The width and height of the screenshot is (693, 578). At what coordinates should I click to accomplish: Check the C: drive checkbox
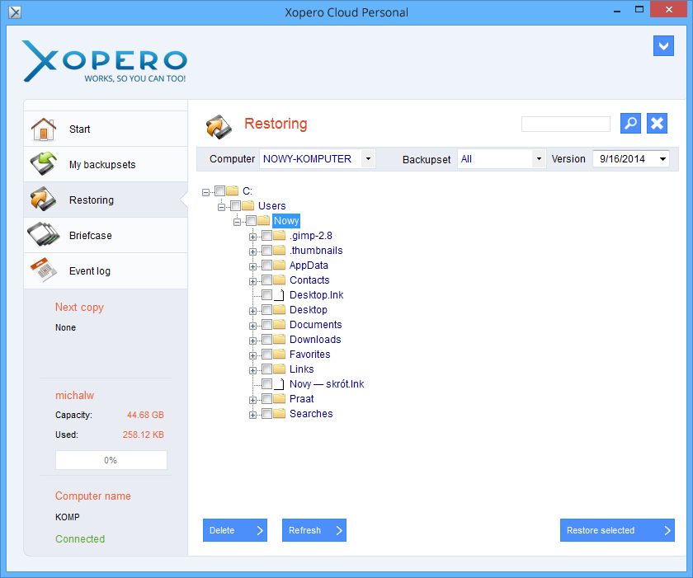coord(219,190)
